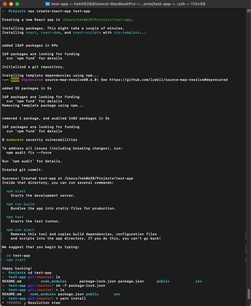The width and height of the screenshot is (251, 306).
Task: Click the magenta 'deprecated' word
Action: [x=32, y=80]
